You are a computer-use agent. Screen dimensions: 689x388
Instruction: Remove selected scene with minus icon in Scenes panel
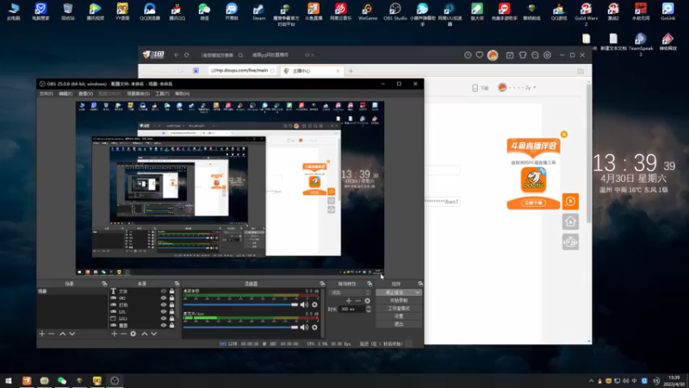coord(52,334)
